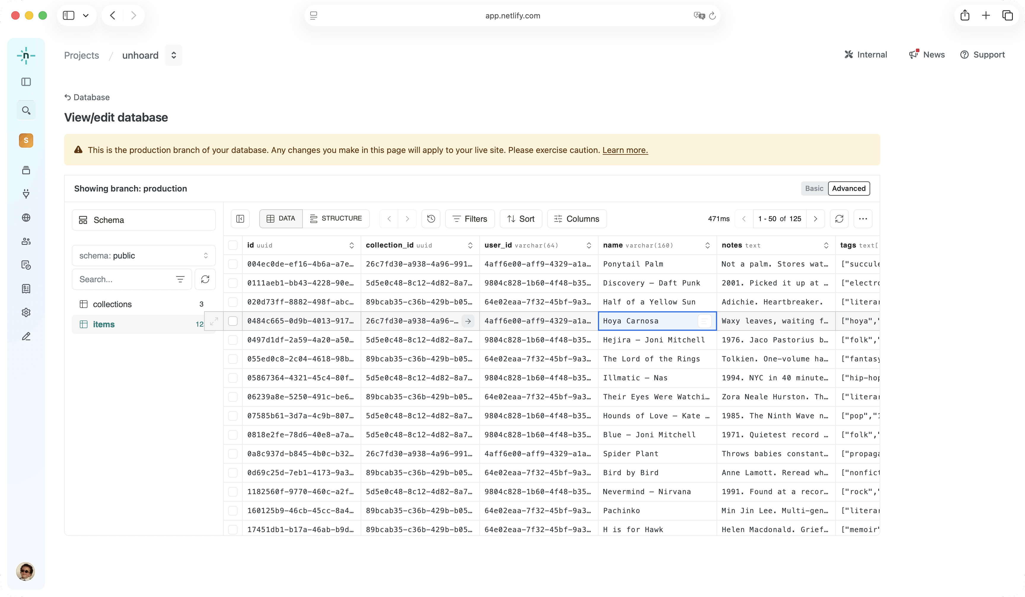This screenshot has width=1025, height=597.
Task: Open the search icon in sidebar
Action: [x=26, y=111]
